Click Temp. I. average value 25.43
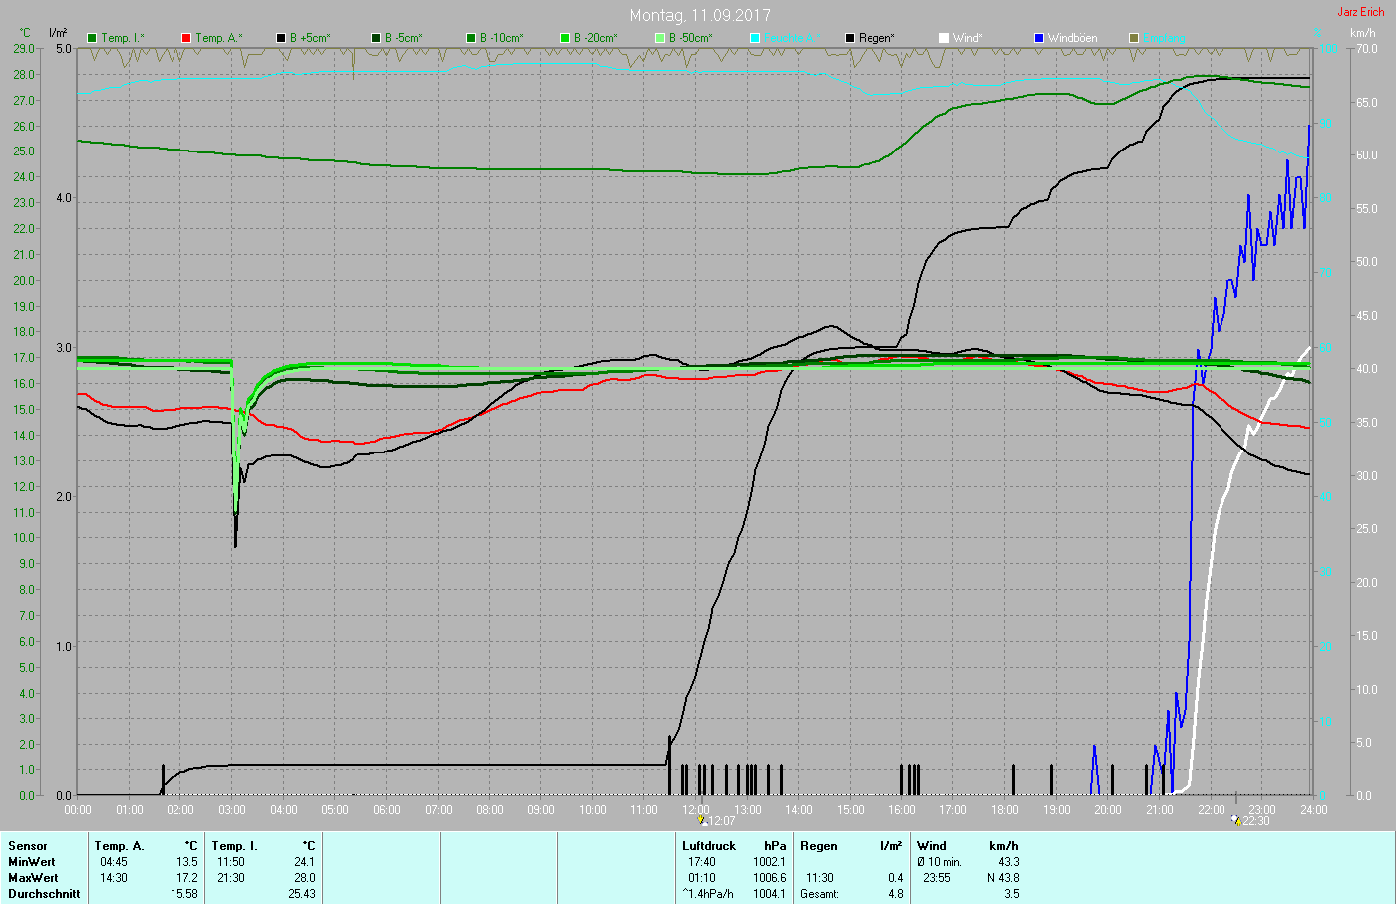 point(301,894)
